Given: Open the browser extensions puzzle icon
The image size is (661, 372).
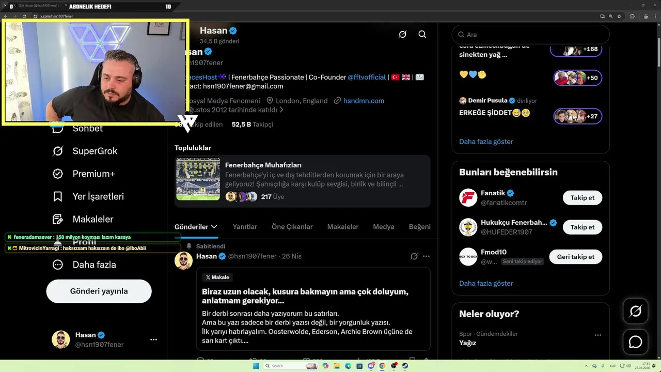Looking at the screenshot, I should [632, 16].
